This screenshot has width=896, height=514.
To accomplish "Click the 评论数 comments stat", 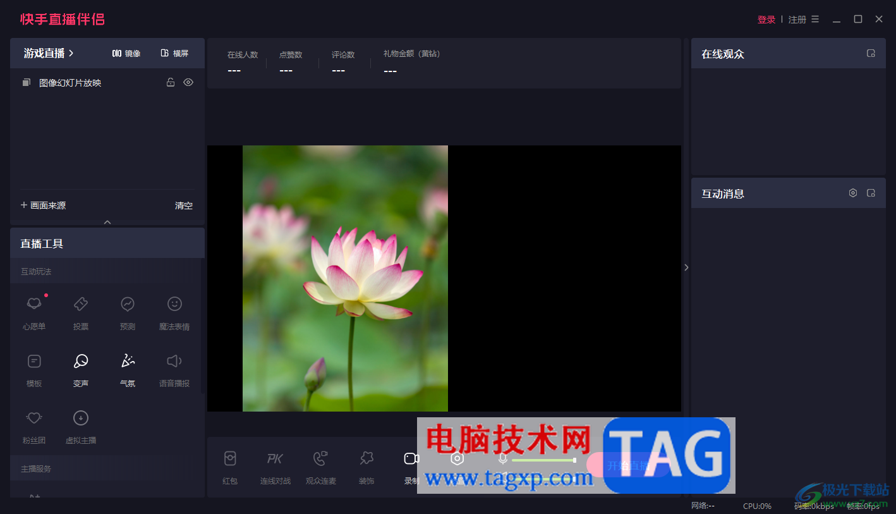I will click(343, 62).
